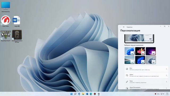Expand chevron on the Цвета row
Image resolution: width=170 pixels, height=96 pixels.
coord(166,75)
